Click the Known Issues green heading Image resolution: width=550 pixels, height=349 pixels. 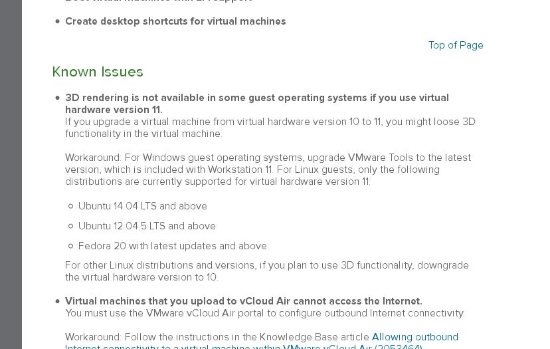click(x=98, y=72)
